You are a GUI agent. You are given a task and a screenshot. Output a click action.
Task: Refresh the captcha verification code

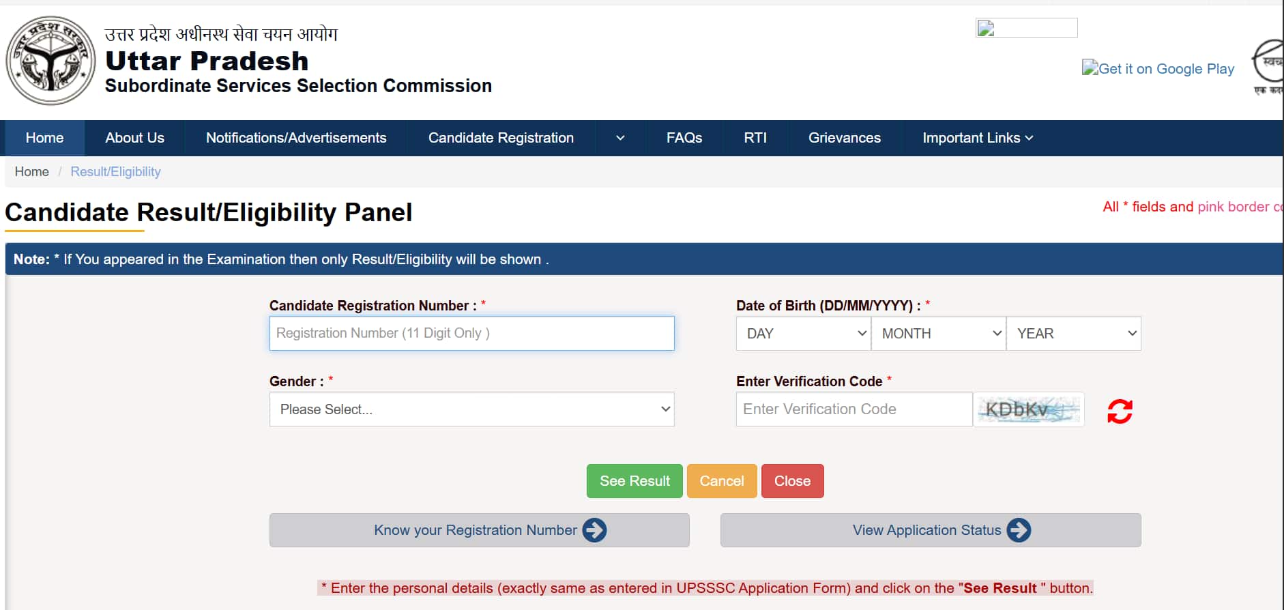[x=1120, y=409]
